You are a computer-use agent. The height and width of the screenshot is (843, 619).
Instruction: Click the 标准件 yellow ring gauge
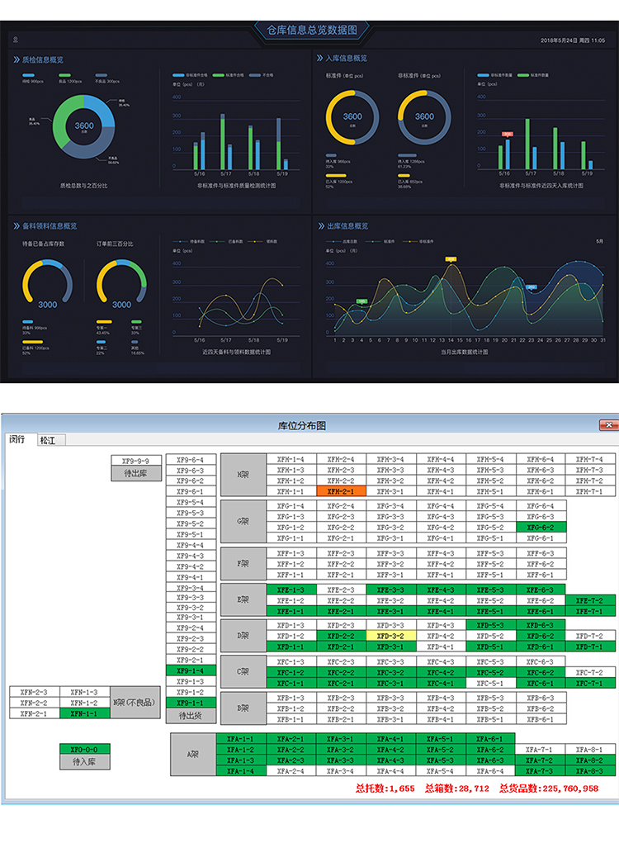[x=352, y=116]
